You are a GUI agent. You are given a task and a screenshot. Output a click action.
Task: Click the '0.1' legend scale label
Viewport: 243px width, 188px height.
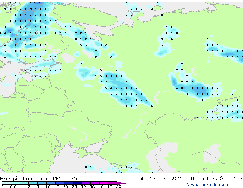tap(4, 186)
